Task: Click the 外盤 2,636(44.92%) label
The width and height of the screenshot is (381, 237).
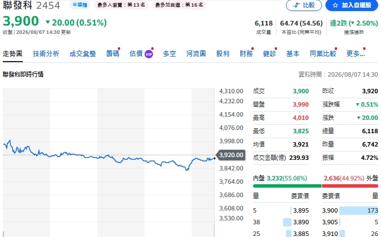Action: click(x=351, y=178)
